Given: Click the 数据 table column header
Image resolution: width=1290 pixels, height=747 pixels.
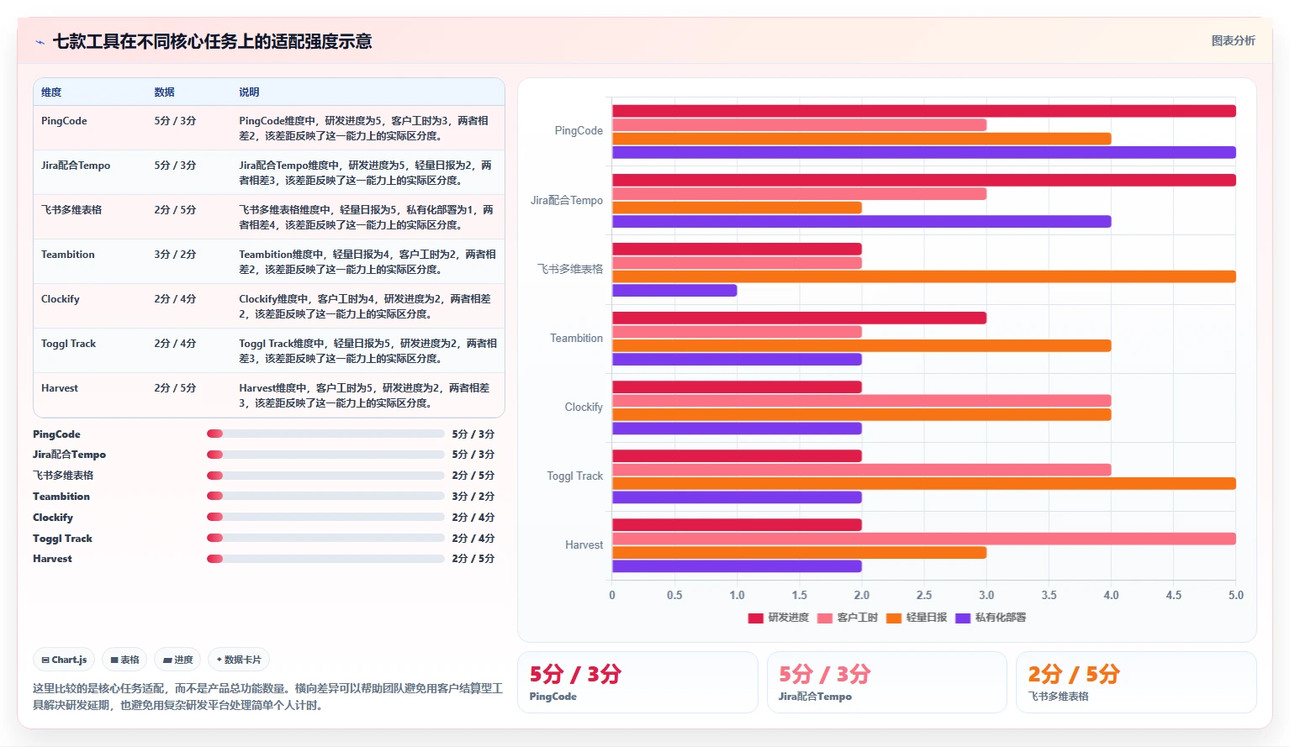Looking at the screenshot, I should pyautogui.click(x=164, y=92).
